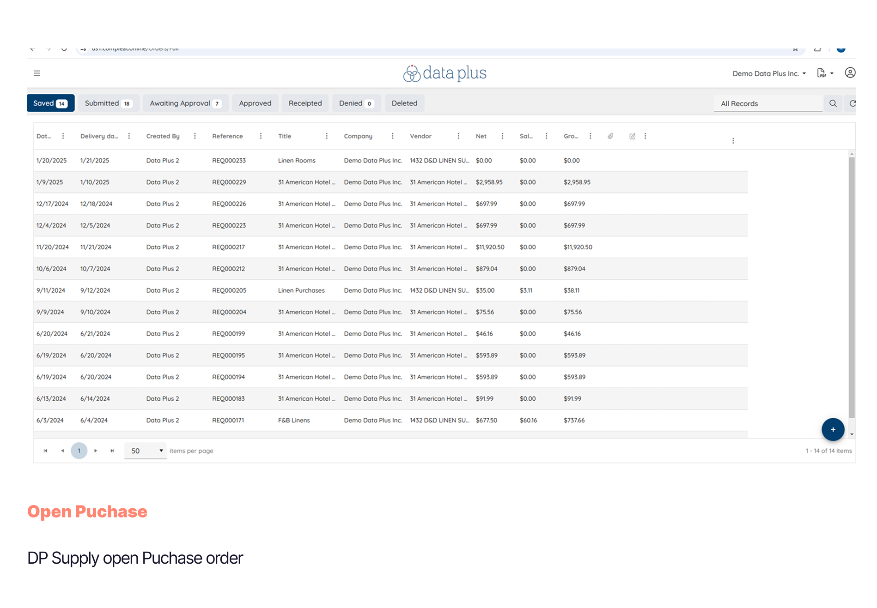Screen dimensions: 877x608
Task: Click the scrollbar down arrow
Action: pyautogui.click(x=852, y=434)
